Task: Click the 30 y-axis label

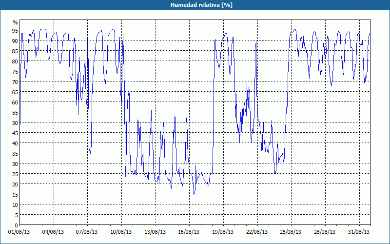Action: click(15, 164)
